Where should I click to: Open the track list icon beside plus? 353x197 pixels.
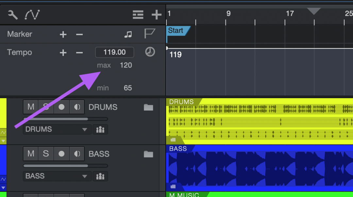pyautogui.click(x=138, y=14)
